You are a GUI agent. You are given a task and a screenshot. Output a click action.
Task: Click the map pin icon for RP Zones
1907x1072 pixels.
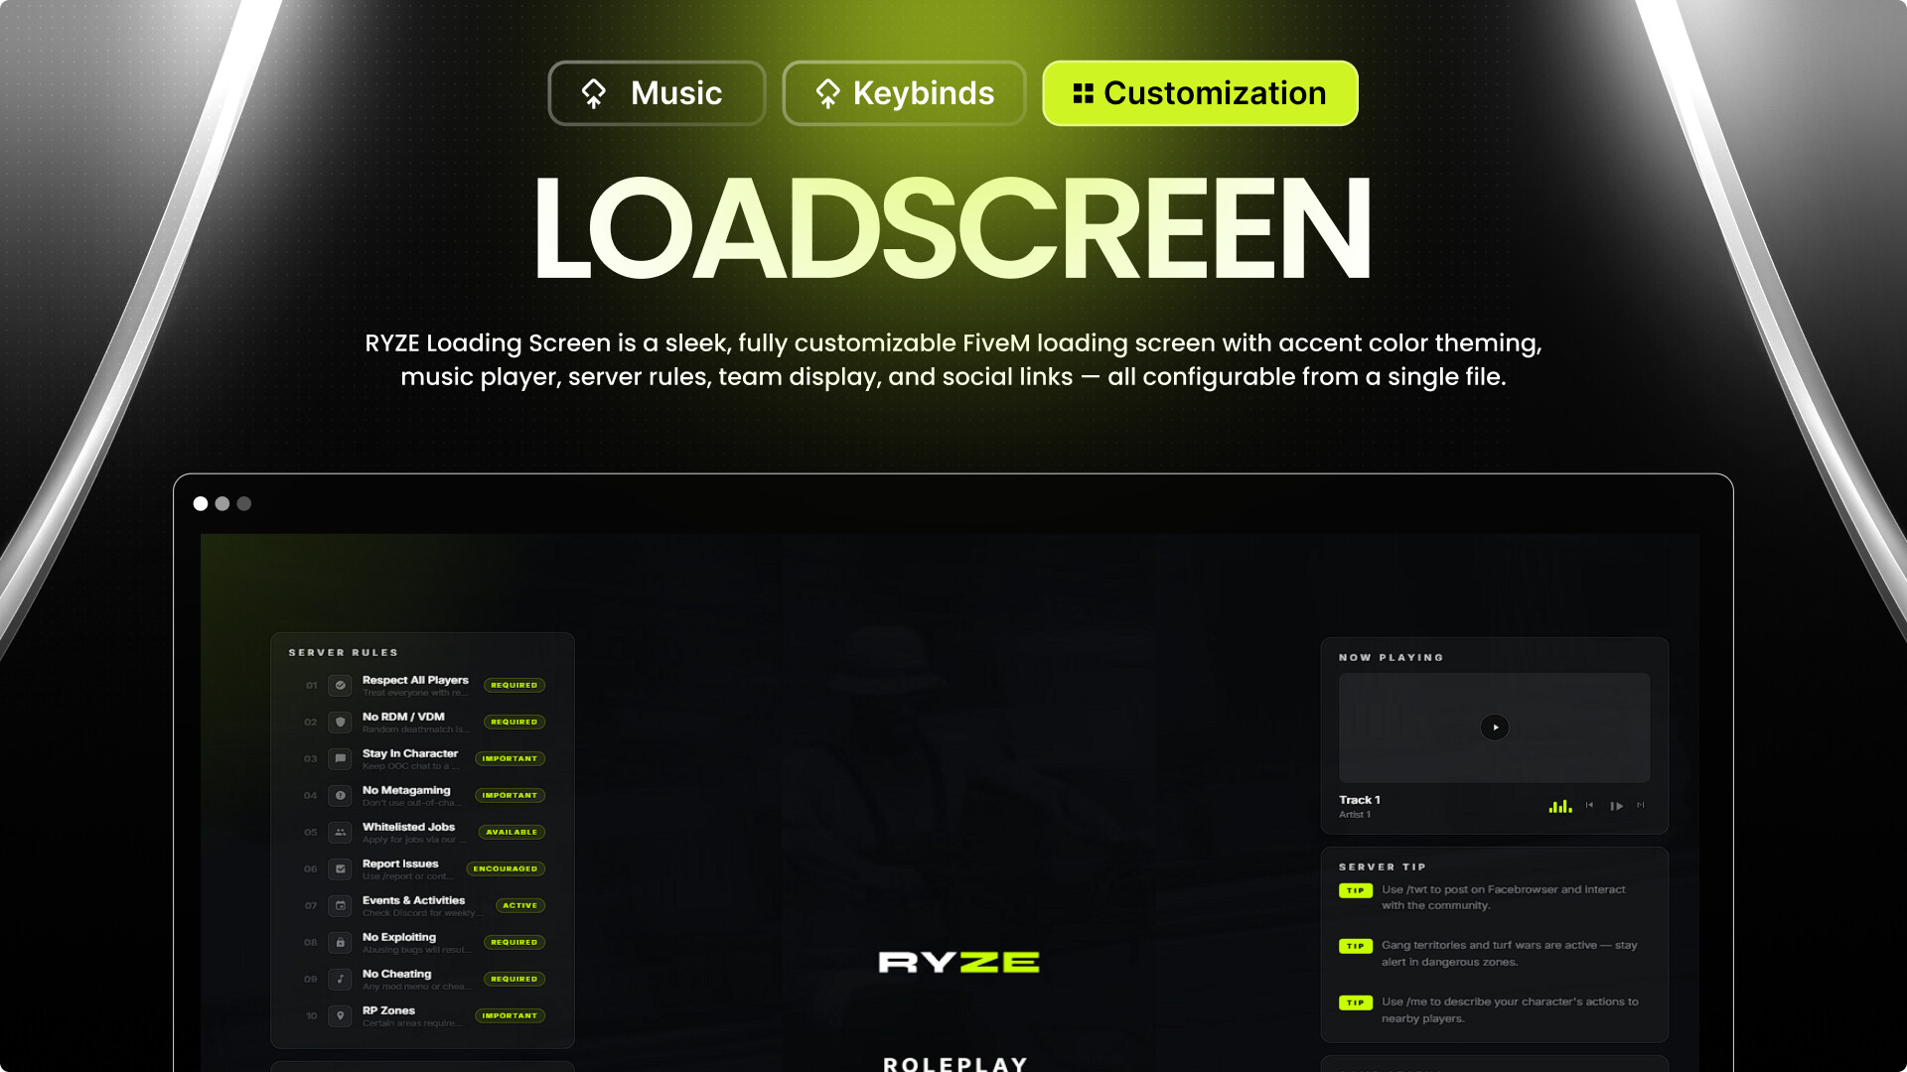(x=340, y=1015)
